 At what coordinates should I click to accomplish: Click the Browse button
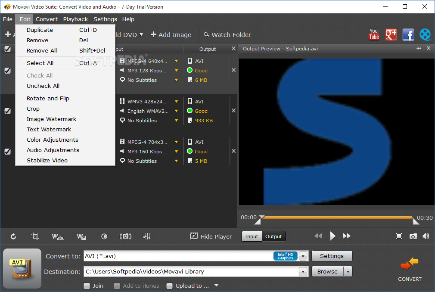327,271
